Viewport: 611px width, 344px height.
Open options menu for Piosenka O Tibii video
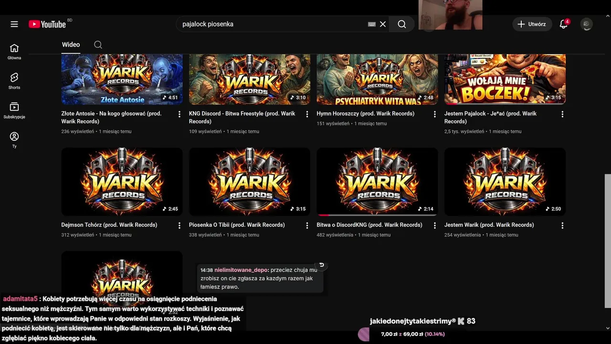[307, 226]
